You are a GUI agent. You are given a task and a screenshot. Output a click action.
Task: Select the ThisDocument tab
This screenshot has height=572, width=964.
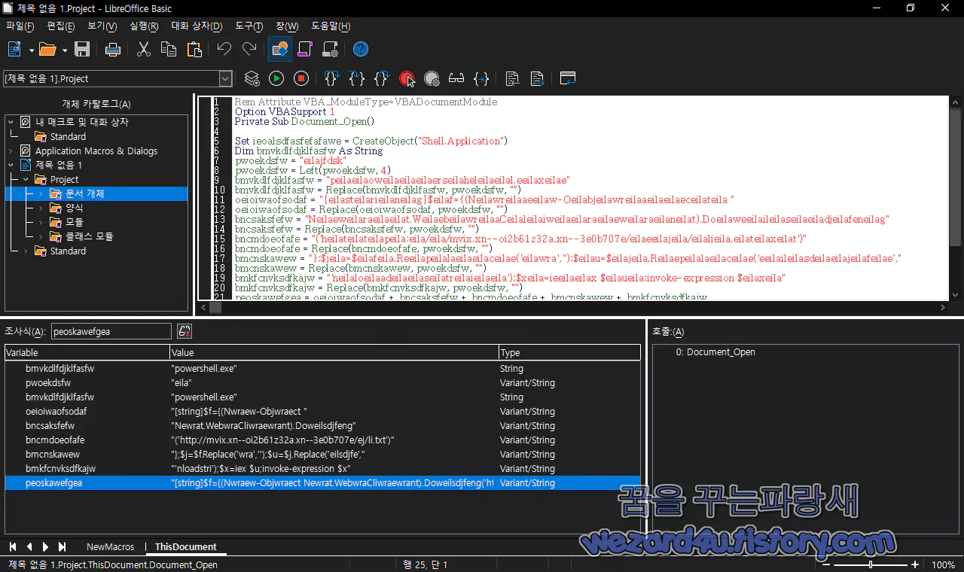186,547
